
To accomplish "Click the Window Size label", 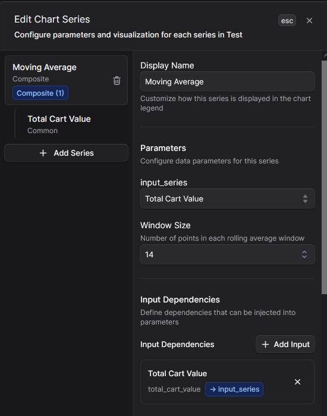I will point(165,225).
